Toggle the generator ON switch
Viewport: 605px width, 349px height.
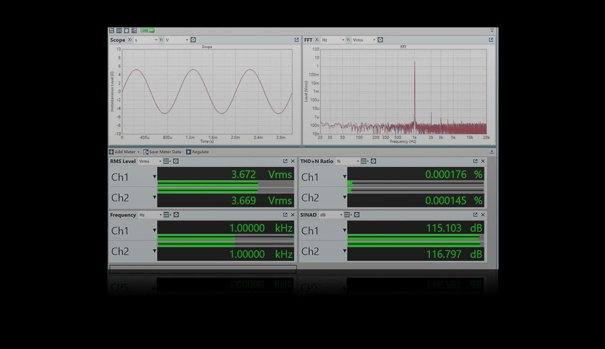pyautogui.click(x=148, y=30)
